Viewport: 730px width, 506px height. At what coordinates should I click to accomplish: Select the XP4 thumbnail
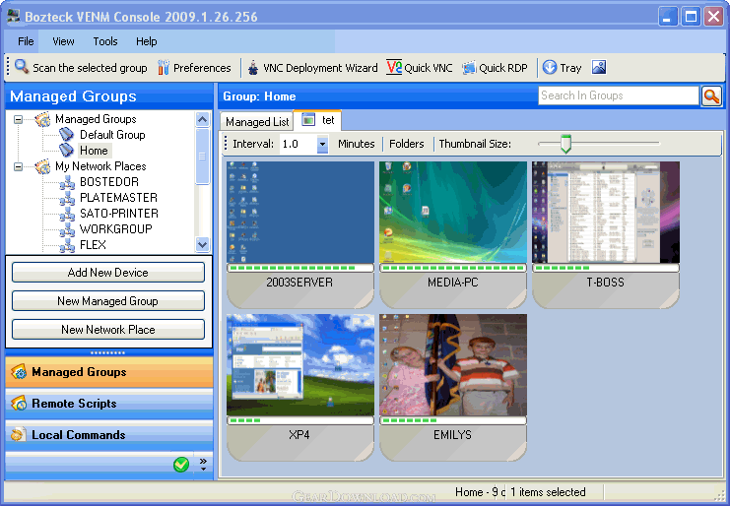[300, 387]
